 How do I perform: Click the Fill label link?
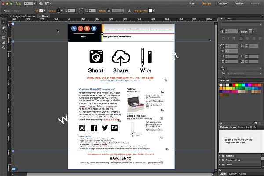tap(36, 11)
